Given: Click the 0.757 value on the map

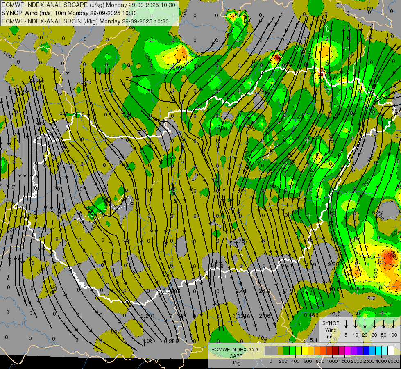Looking at the screenshot, I should point(241,241).
